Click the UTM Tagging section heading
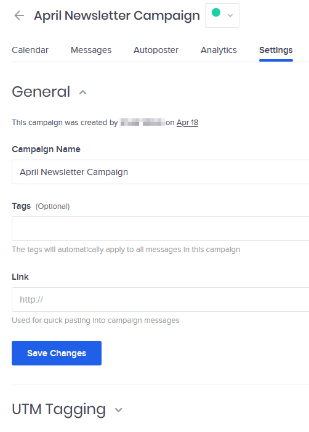The width and height of the screenshot is (309, 432). pos(59,409)
